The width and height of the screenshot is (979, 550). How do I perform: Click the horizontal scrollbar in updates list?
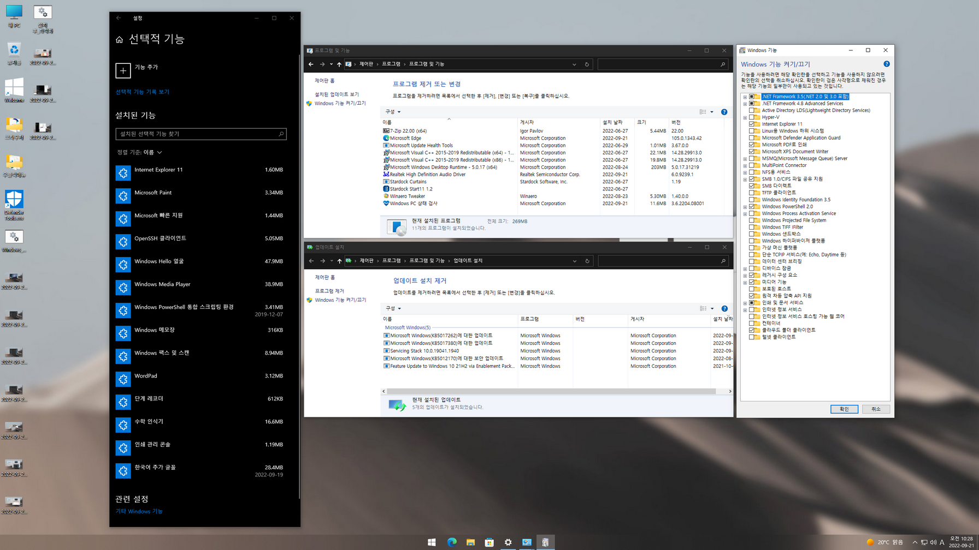coord(551,391)
